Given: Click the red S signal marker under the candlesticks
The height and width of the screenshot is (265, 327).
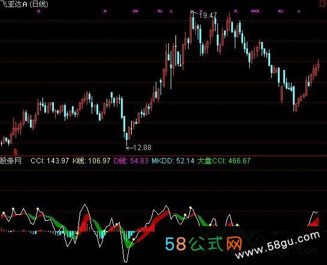Looking at the screenshot, I should click(x=16, y=152).
